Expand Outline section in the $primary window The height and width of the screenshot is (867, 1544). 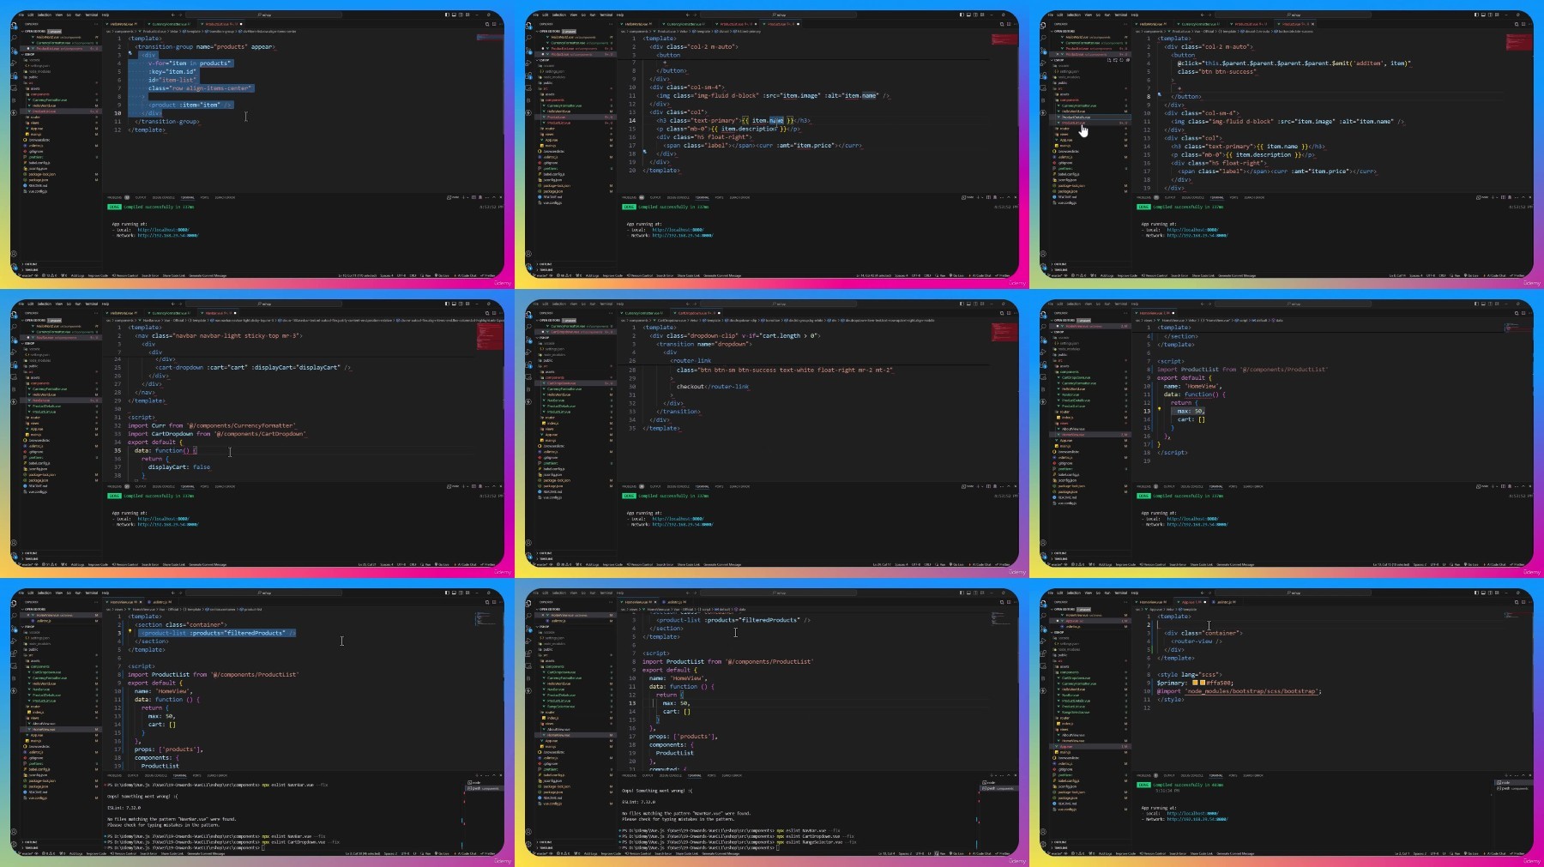(1060, 842)
